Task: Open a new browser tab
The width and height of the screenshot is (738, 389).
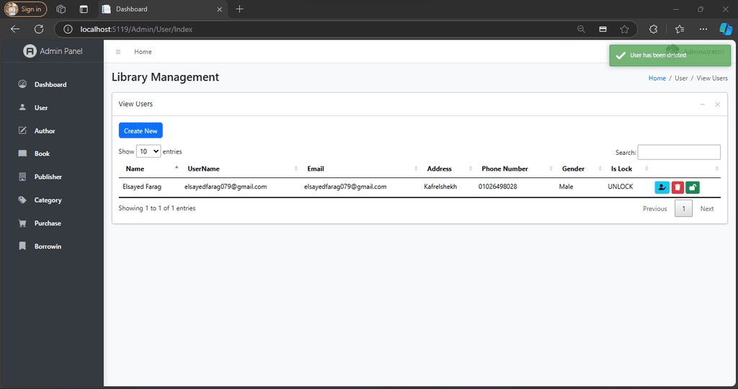Action: click(x=239, y=9)
